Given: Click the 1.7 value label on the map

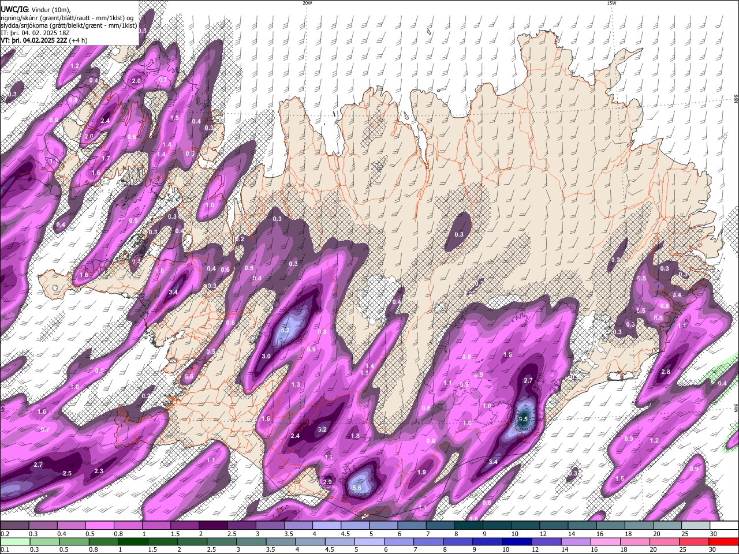Looking at the screenshot, I should [106, 158].
